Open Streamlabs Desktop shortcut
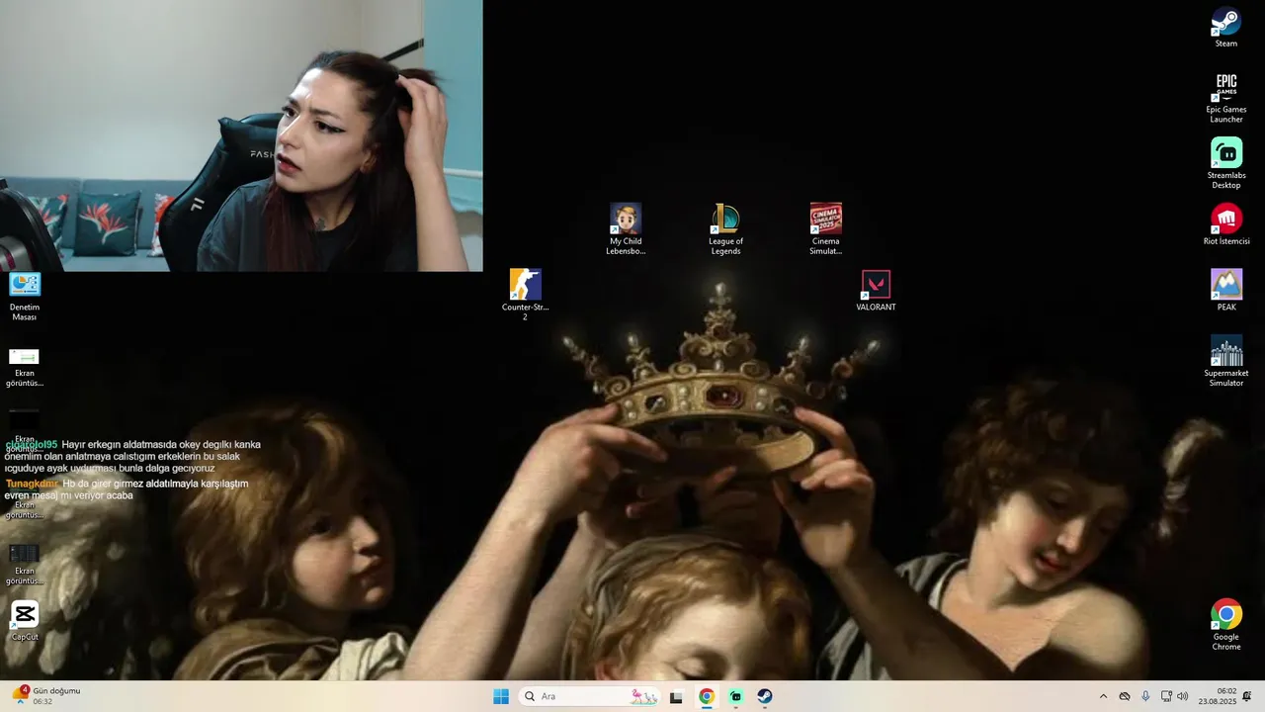Screen dimensions: 1265x712 tap(1226, 163)
